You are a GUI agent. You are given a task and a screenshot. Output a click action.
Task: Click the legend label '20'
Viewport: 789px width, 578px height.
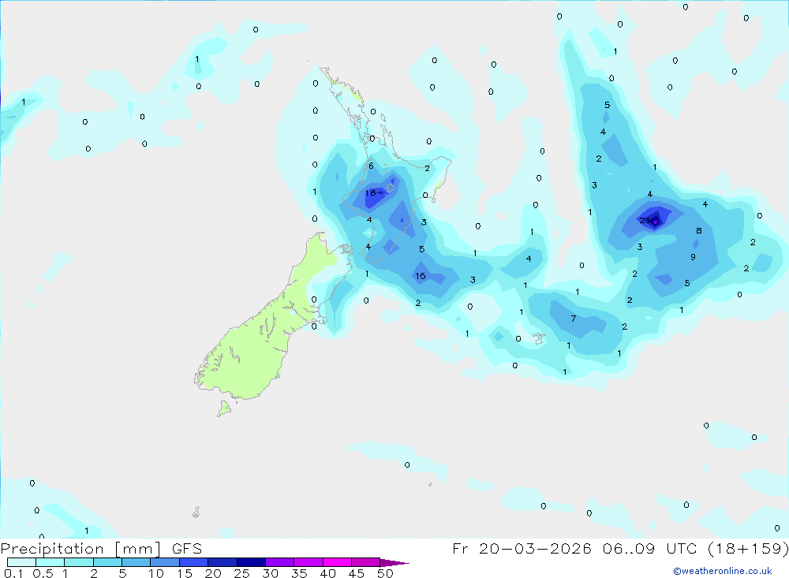(x=213, y=573)
